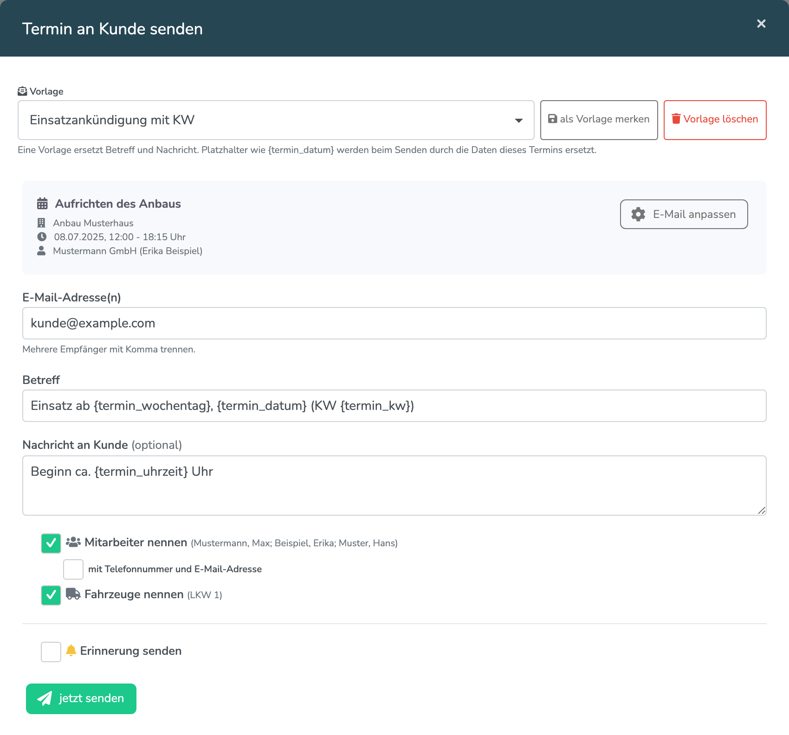Click into Nachricht an Kunde textarea
The height and width of the screenshot is (735, 789).
(x=394, y=486)
